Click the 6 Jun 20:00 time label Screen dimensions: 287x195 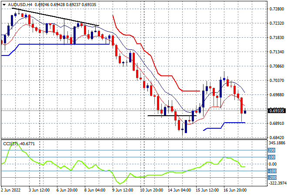(67, 190)
